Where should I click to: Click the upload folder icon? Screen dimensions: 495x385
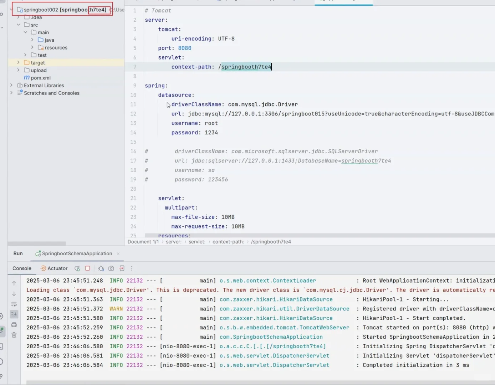pos(27,70)
